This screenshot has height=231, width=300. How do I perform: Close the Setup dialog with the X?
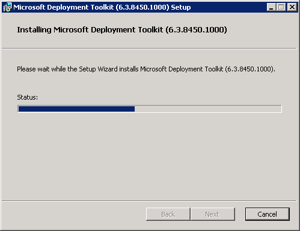coord(292,7)
